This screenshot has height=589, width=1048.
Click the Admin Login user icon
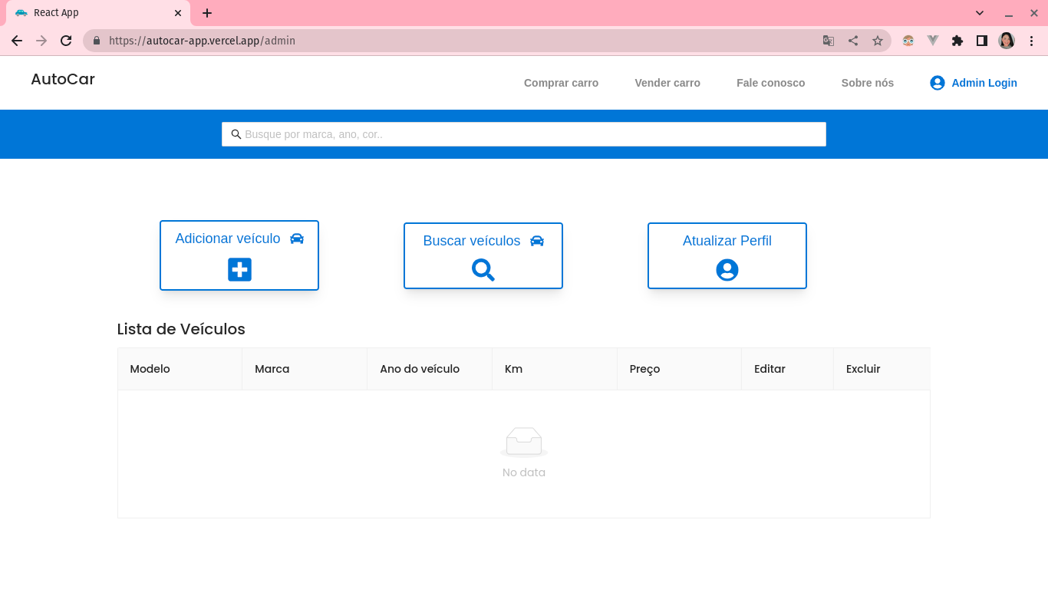[x=938, y=83]
